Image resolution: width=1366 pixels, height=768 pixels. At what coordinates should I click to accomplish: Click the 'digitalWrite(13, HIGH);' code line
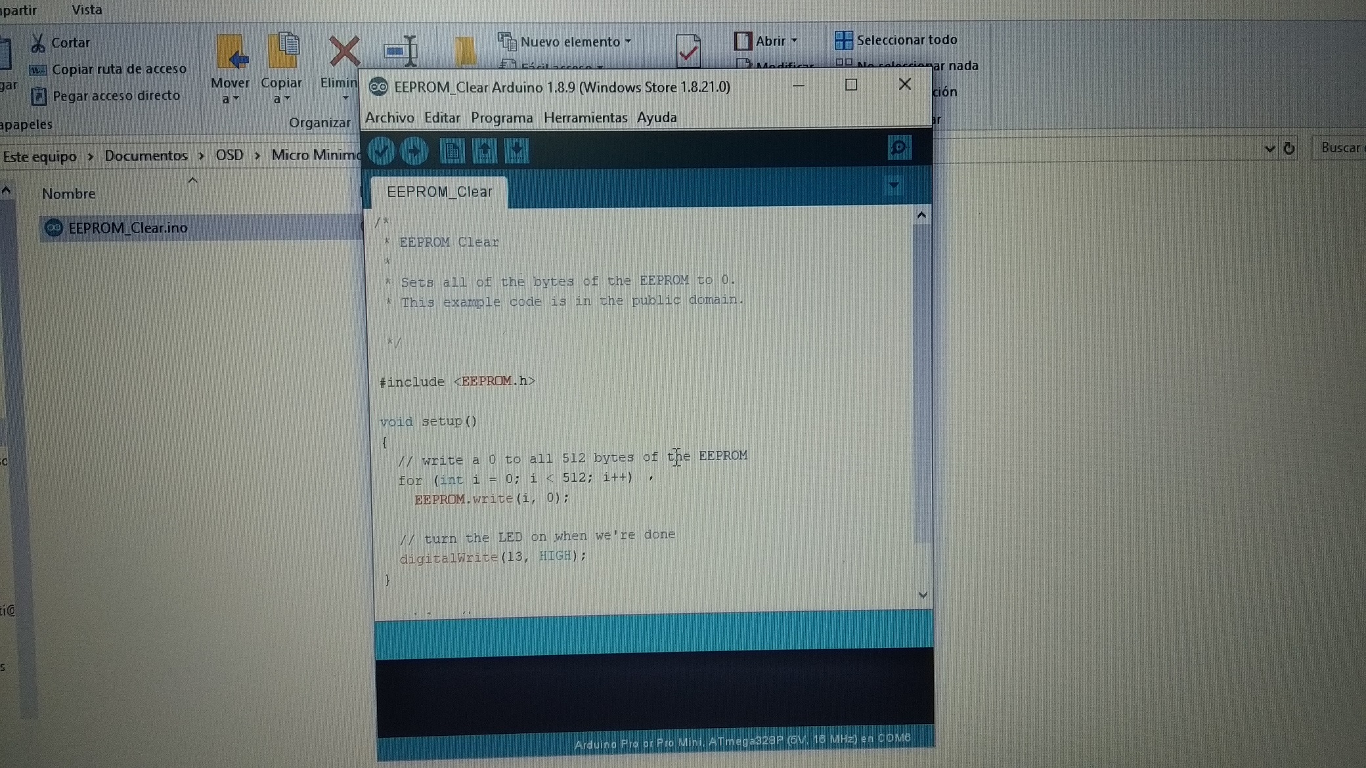point(493,557)
